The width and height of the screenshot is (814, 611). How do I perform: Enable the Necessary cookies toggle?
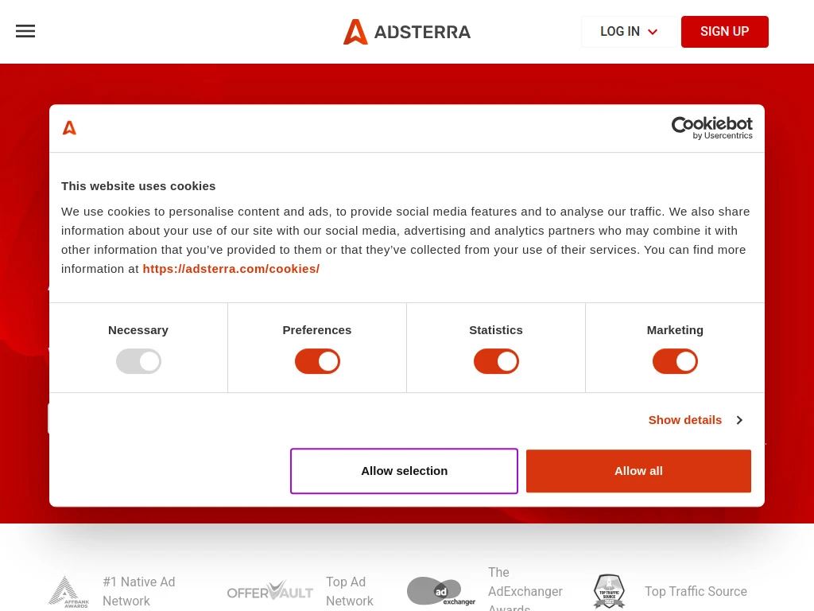[x=138, y=361]
